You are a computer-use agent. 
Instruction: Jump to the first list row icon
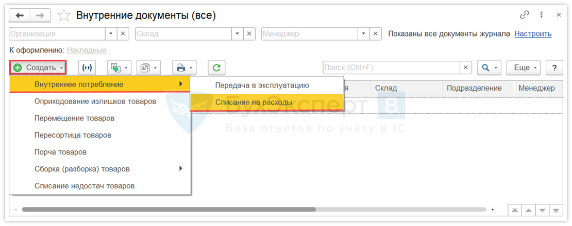click(x=514, y=210)
